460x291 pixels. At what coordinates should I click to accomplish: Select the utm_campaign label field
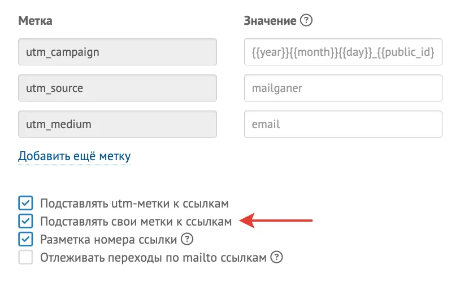(118, 52)
